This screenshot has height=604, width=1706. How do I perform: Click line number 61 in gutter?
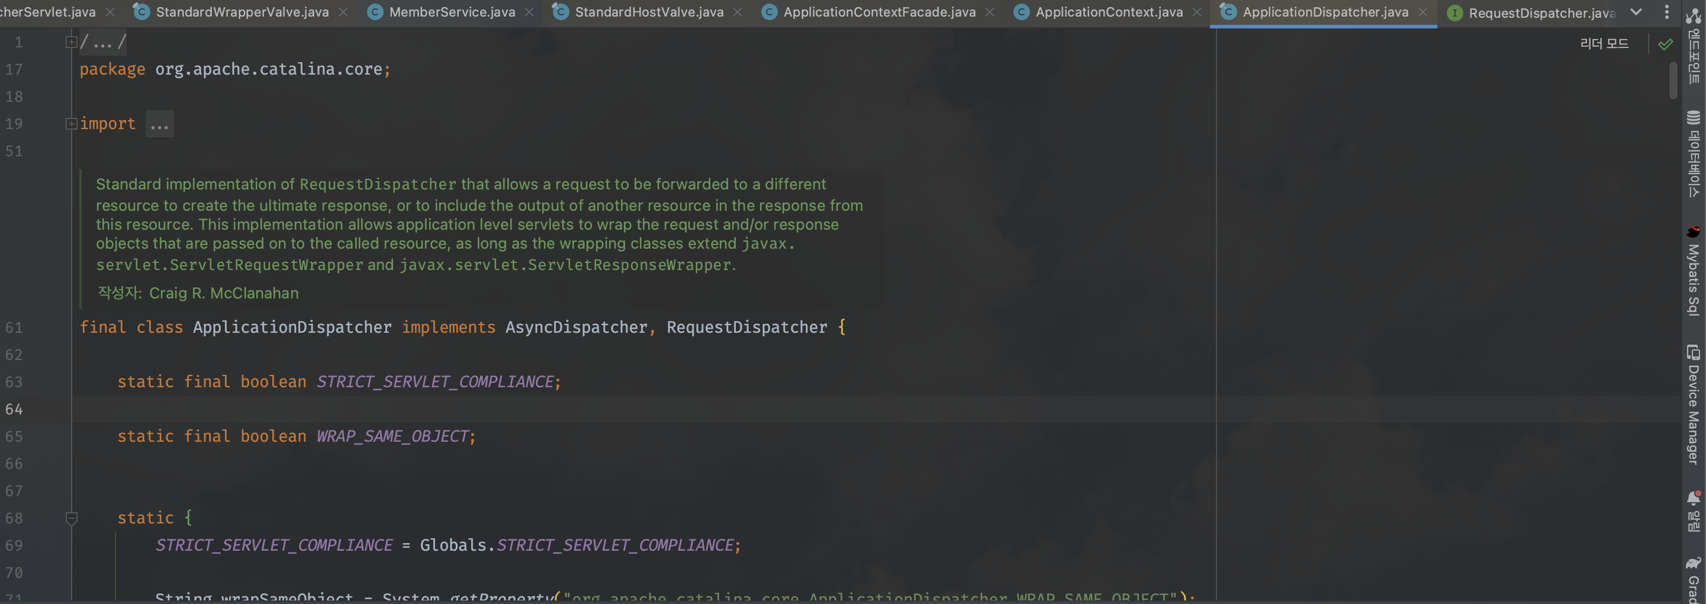[14, 328]
